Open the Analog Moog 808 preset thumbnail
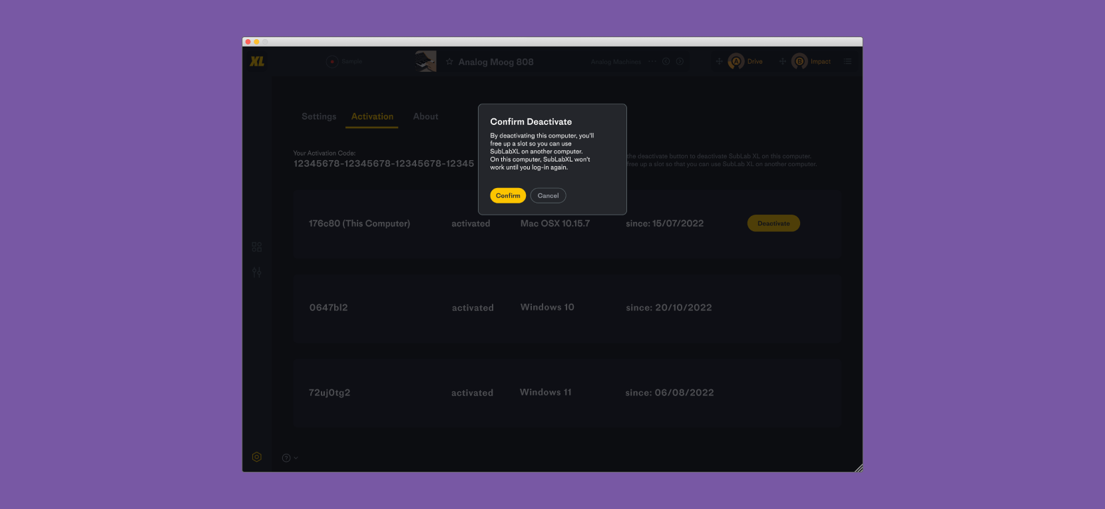1105x509 pixels. [426, 61]
